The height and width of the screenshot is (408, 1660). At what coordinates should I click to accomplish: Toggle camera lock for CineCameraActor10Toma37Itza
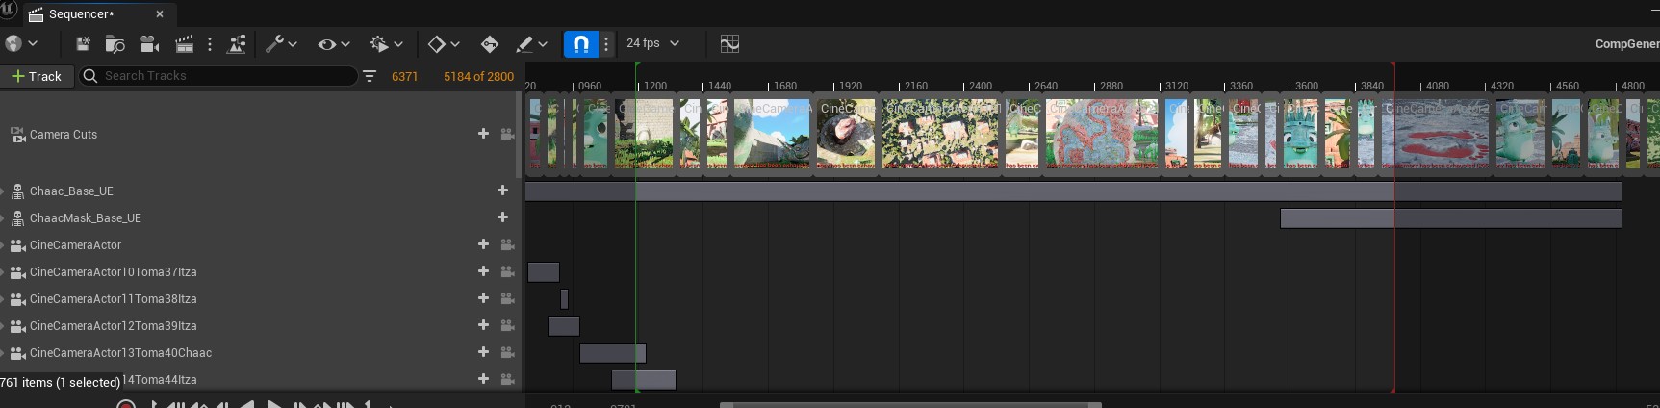click(x=507, y=271)
